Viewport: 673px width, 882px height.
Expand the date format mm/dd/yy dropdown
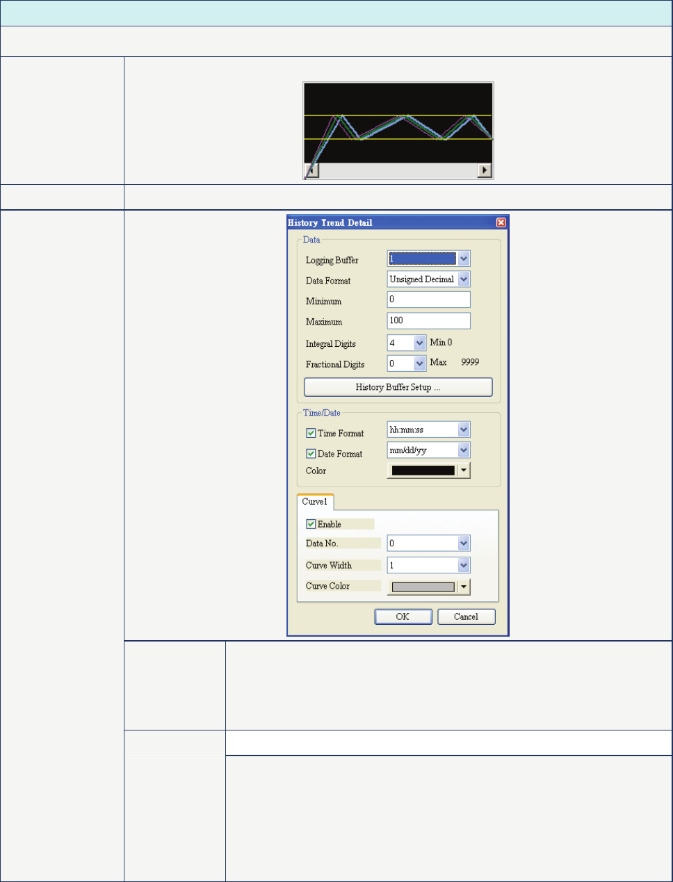464,450
